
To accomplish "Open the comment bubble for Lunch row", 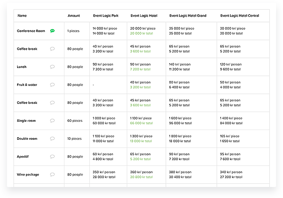I will [x=52, y=67].
